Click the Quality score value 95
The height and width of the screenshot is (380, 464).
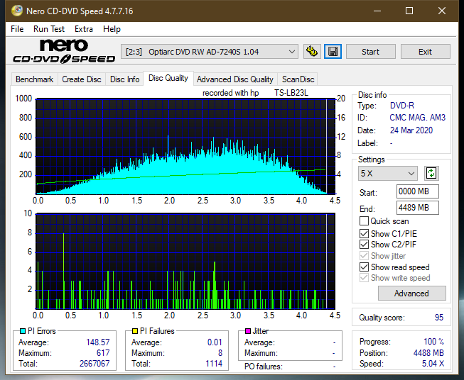tap(439, 318)
